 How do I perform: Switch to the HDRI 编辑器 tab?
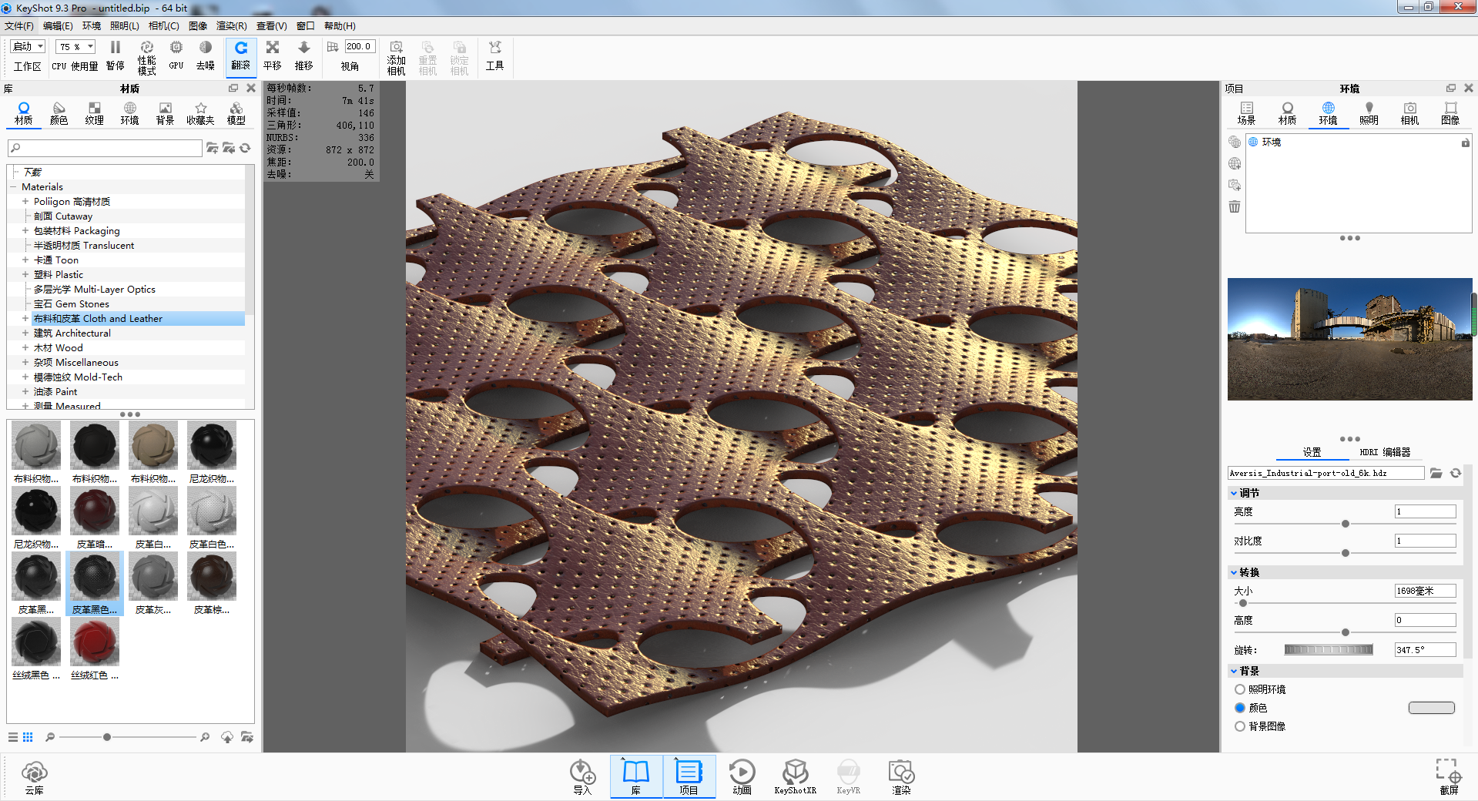[1384, 452]
